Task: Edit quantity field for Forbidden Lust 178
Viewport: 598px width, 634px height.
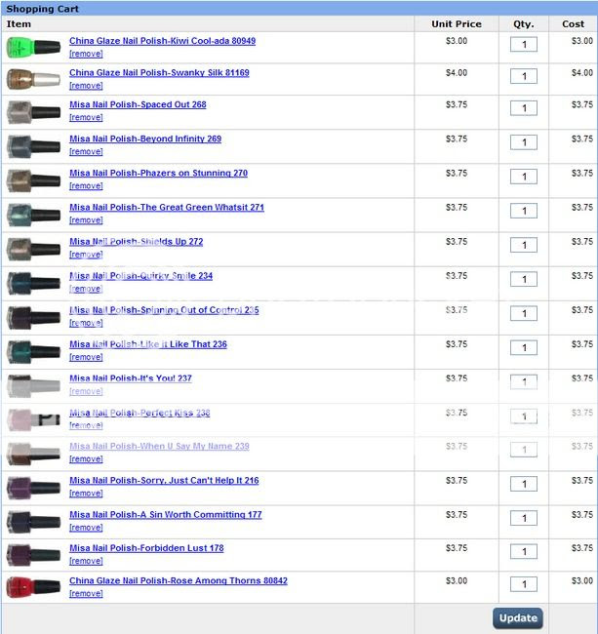Action: [x=524, y=552]
